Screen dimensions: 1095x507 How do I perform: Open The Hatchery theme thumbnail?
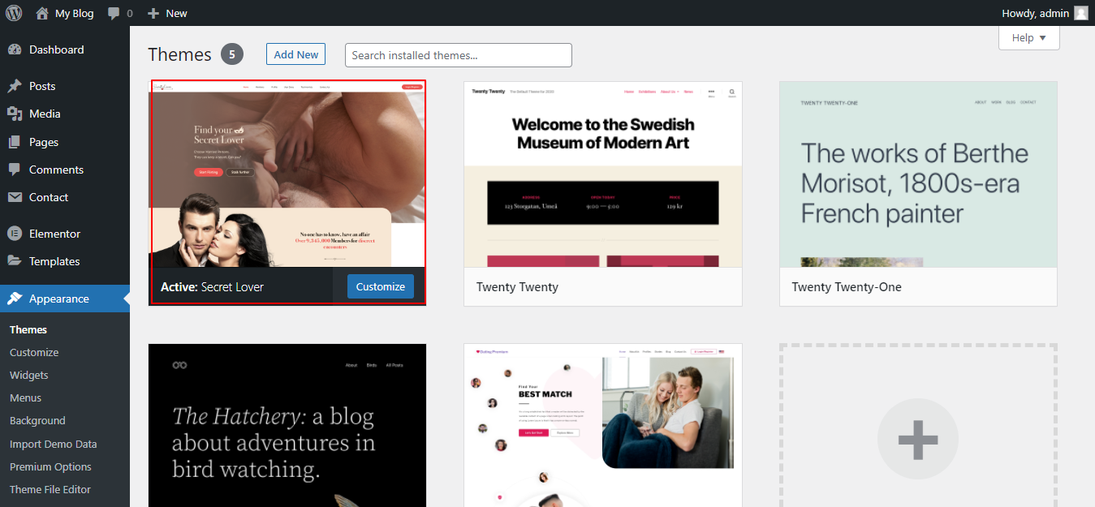click(x=287, y=425)
